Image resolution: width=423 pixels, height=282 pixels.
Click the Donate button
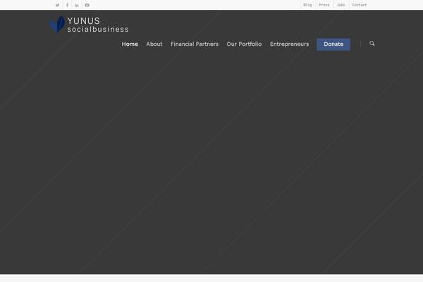(333, 44)
